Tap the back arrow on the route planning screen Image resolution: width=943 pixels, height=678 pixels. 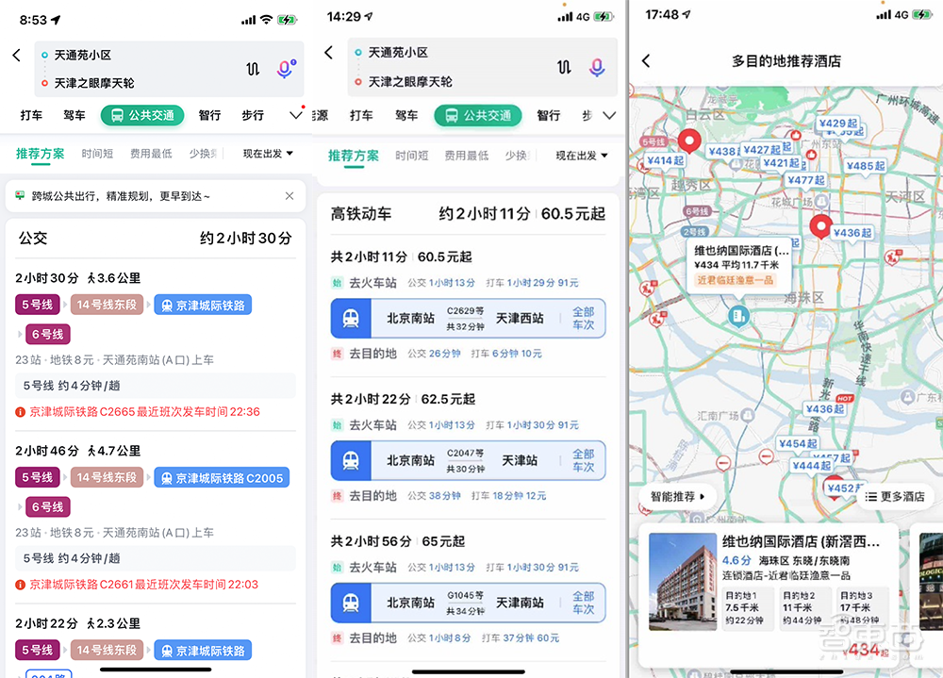16,55
